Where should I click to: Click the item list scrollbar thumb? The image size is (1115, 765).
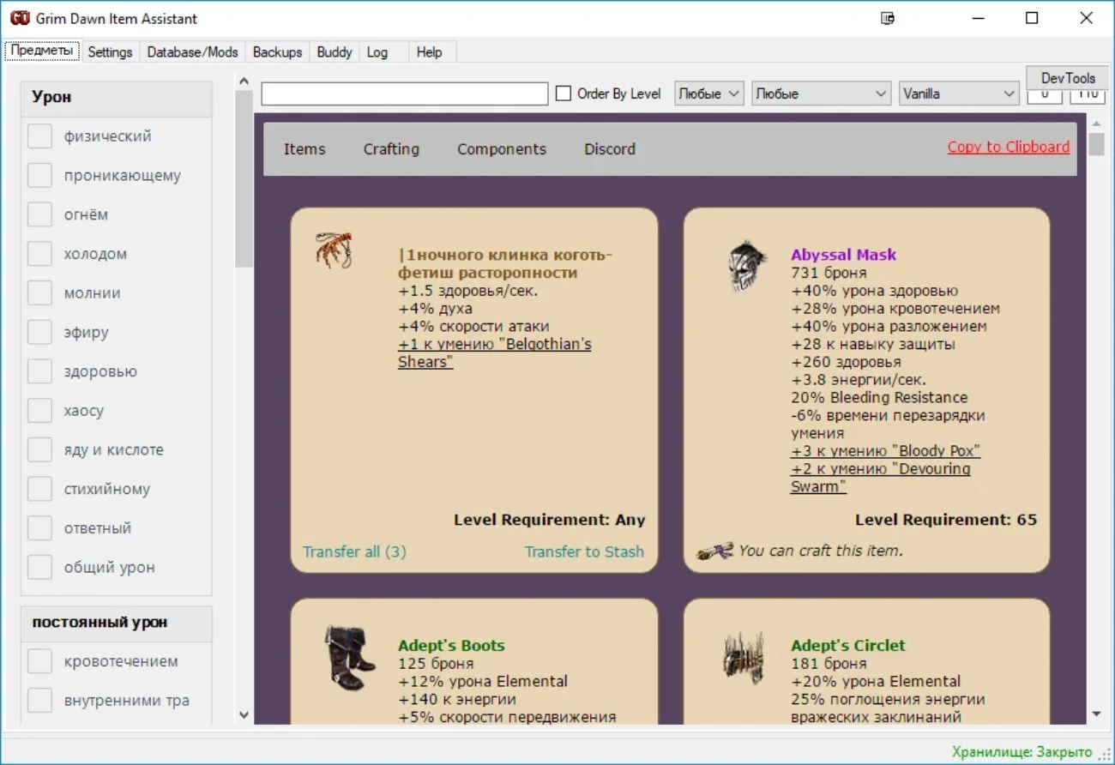coord(1096,144)
